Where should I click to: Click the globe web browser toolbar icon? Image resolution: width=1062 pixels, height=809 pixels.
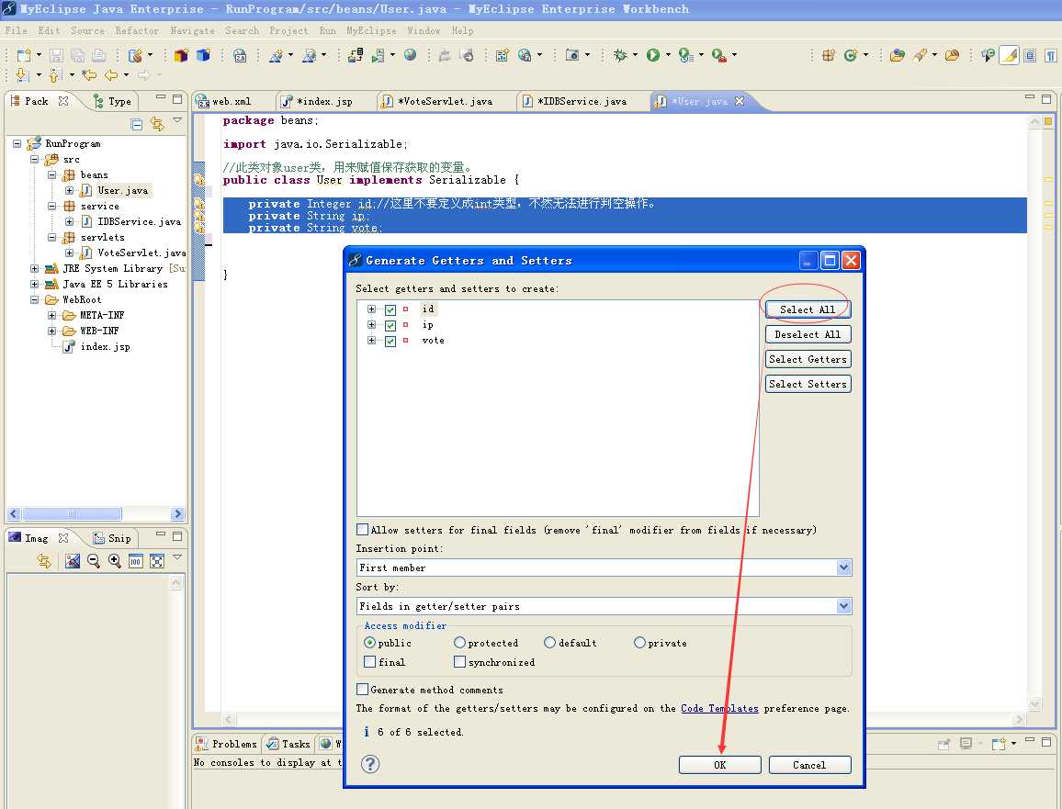[x=411, y=55]
